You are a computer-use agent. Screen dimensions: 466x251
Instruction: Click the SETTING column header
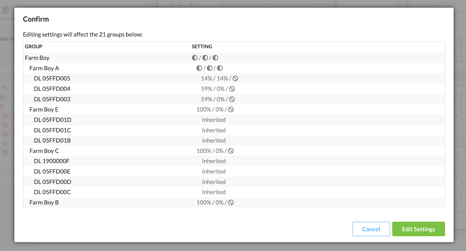[x=202, y=47]
